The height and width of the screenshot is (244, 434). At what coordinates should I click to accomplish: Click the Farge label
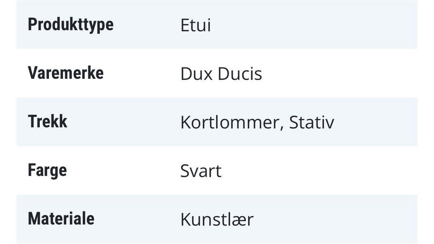pyautogui.click(x=47, y=171)
